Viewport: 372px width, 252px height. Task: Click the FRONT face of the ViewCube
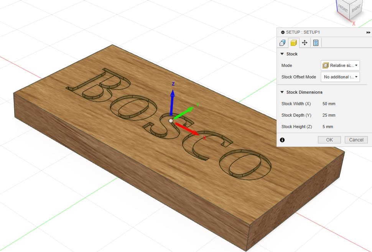click(342, 8)
